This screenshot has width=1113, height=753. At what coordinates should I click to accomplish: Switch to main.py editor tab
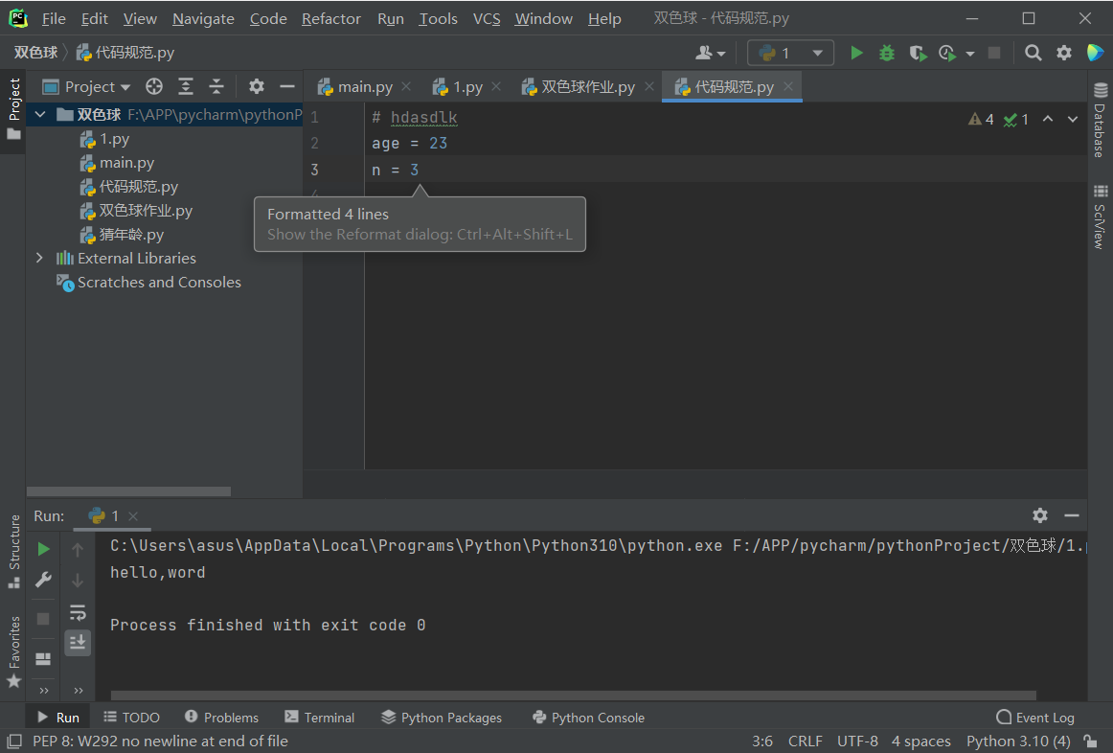coord(365,86)
